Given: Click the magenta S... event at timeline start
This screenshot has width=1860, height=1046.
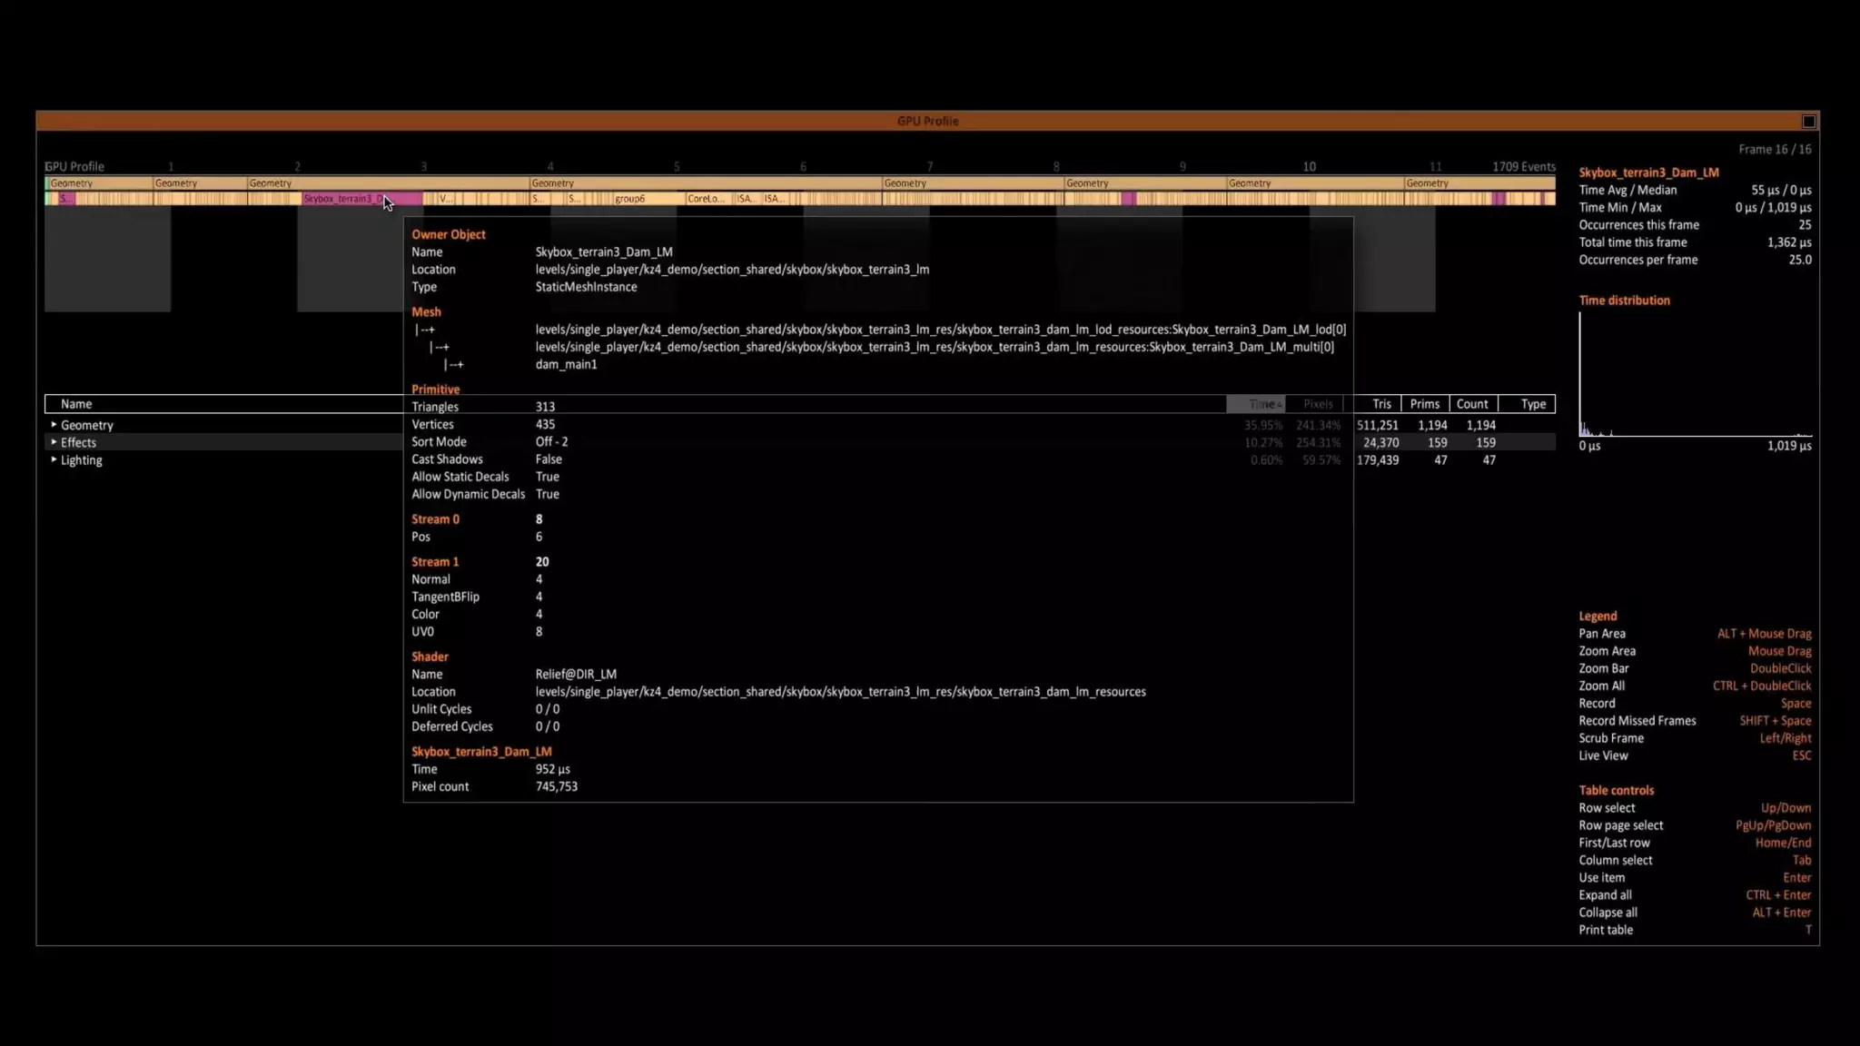Looking at the screenshot, I should tap(65, 199).
